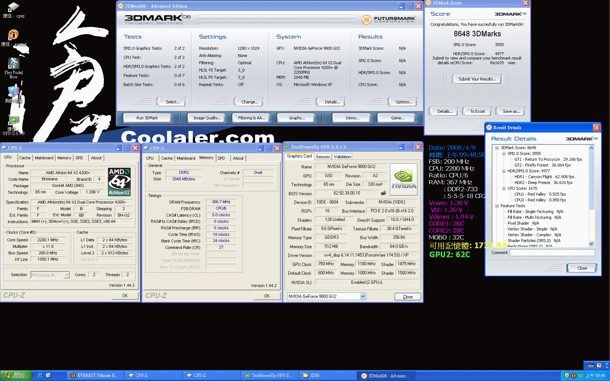The height and width of the screenshot is (381, 610).
Task: Collapse 3DMark Score: 8648 tree node
Action: click(x=497, y=148)
